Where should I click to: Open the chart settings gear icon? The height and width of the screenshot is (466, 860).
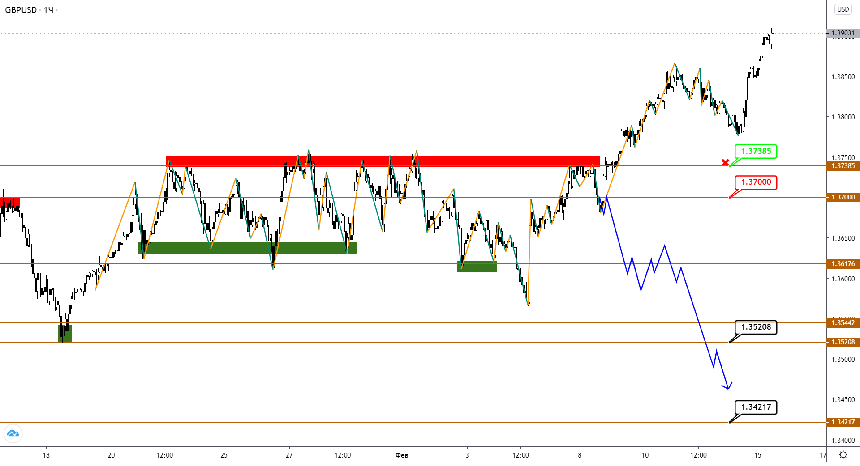click(843, 455)
